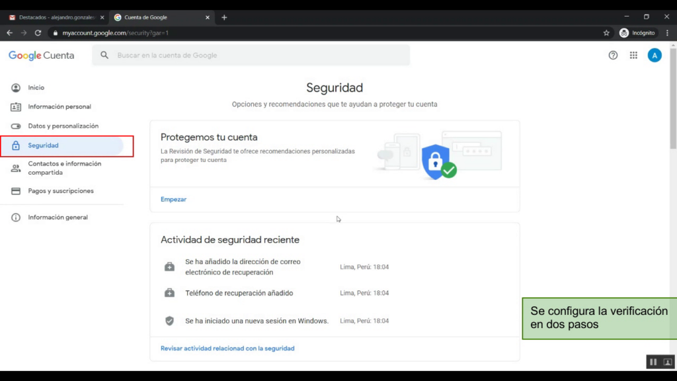Viewport: 677px width, 381px height.
Task: Click the browser forward arrow
Action: pyautogui.click(x=24, y=33)
